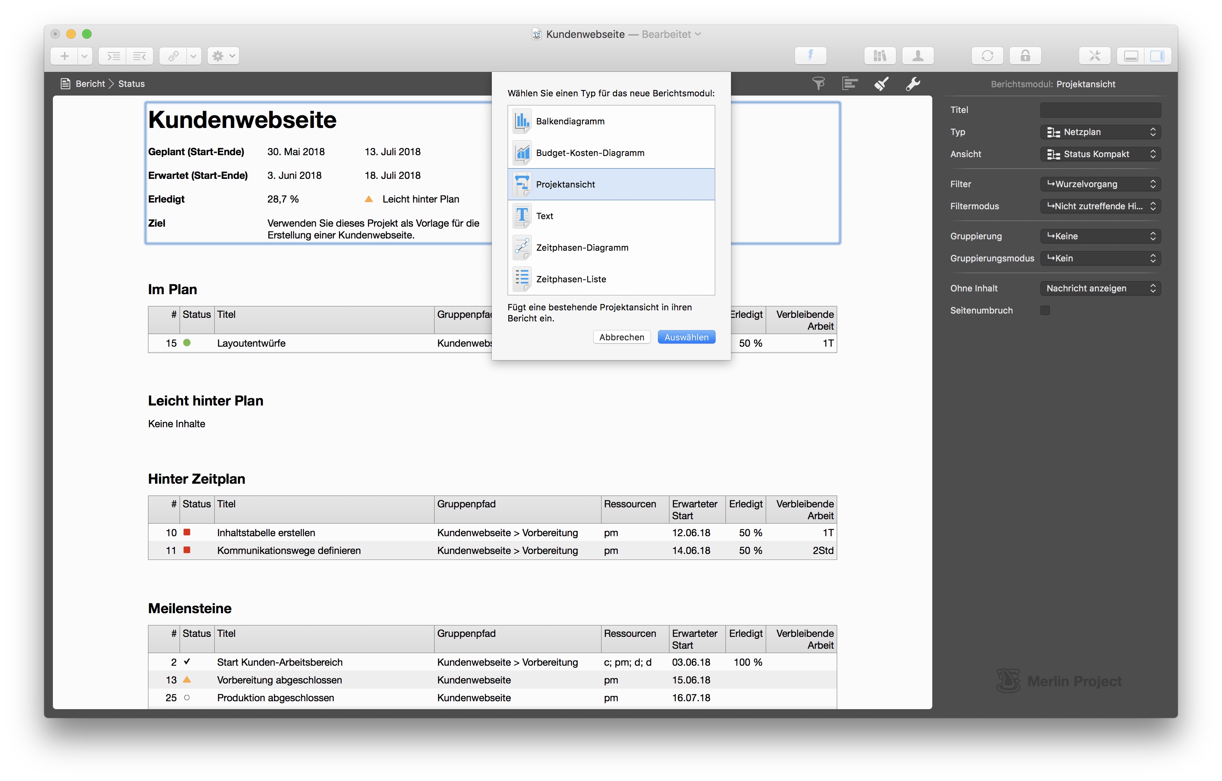The height and width of the screenshot is (781, 1222).
Task: Click the resources person toolbar icon
Action: (x=918, y=56)
